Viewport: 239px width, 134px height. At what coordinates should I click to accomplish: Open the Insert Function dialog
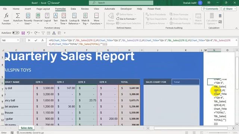pos(6,19)
